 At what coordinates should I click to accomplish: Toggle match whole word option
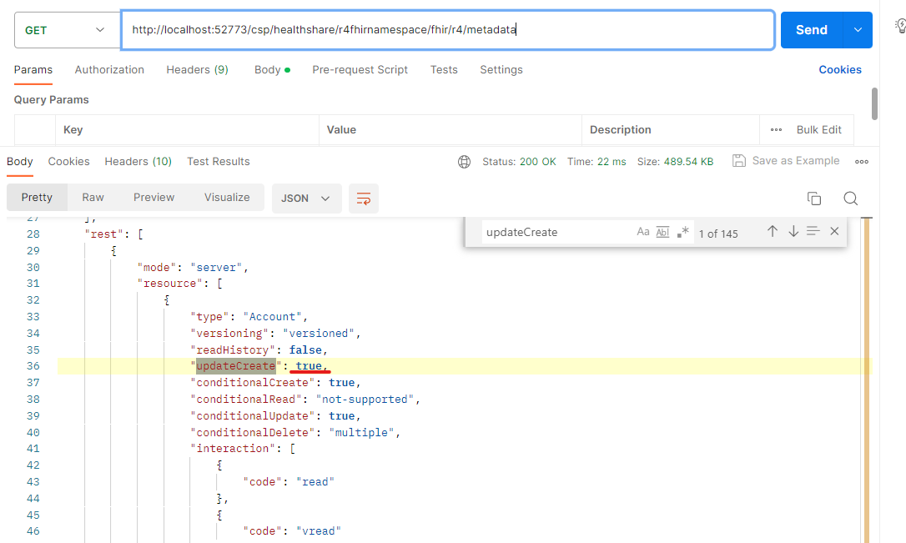(x=663, y=232)
